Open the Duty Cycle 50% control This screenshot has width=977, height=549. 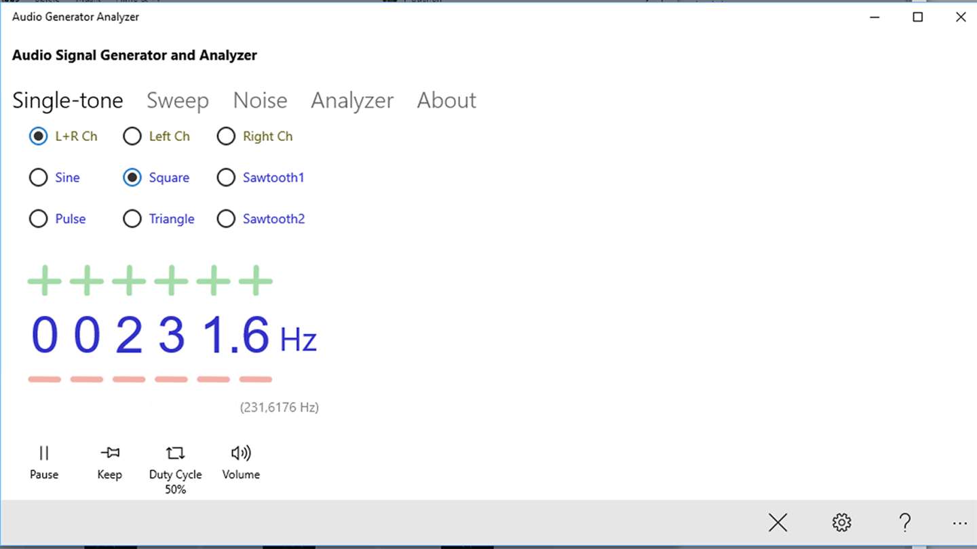[x=175, y=469]
